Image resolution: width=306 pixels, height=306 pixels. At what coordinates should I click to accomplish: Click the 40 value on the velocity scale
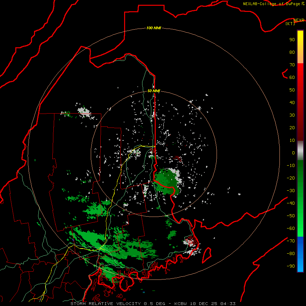tap(292, 102)
